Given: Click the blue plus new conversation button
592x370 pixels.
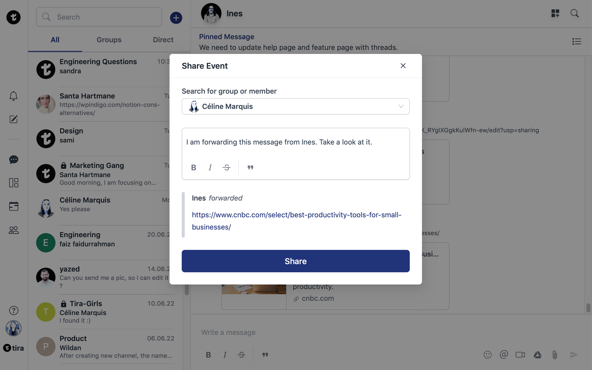Looking at the screenshot, I should pos(176,18).
